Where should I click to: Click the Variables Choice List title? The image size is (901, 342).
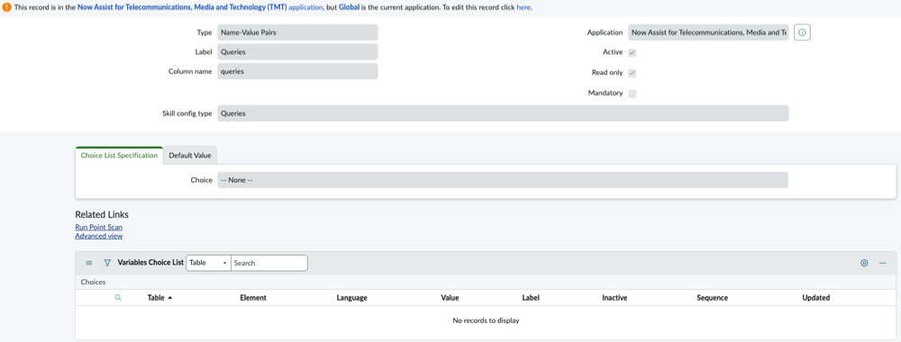(150, 262)
